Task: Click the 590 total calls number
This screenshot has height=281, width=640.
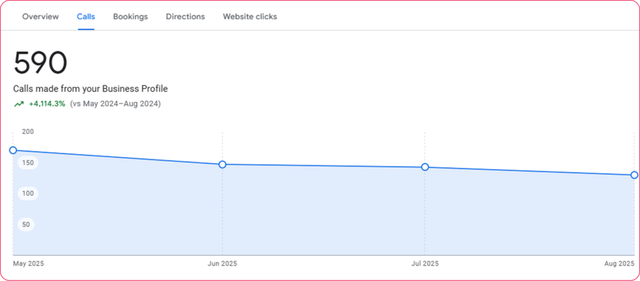Action: coord(41,63)
